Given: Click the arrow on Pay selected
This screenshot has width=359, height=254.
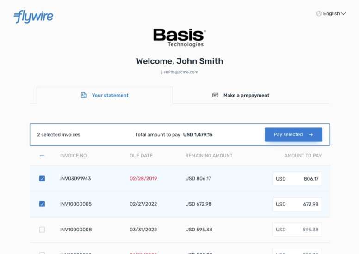Looking at the screenshot, I should pyautogui.click(x=311, y=135).
